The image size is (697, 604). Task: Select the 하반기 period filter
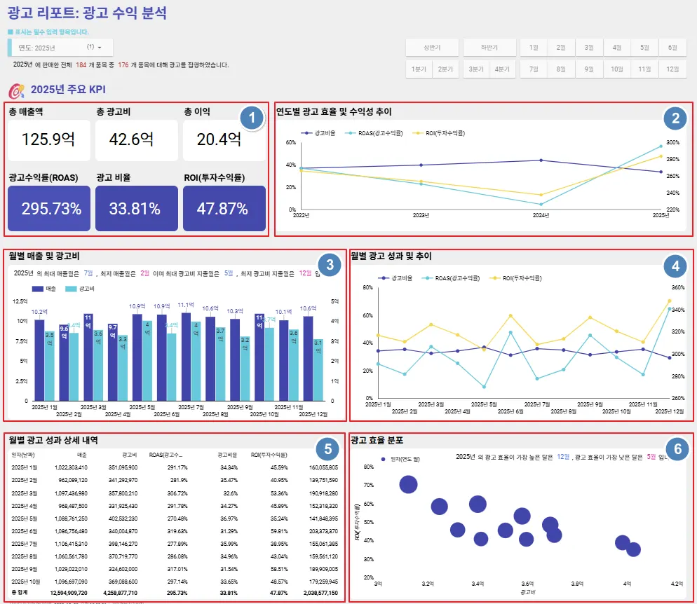489,47
